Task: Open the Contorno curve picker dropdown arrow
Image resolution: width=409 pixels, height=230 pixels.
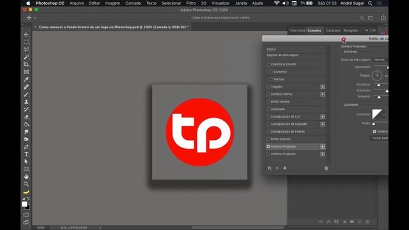Action: tap(383, 115)
